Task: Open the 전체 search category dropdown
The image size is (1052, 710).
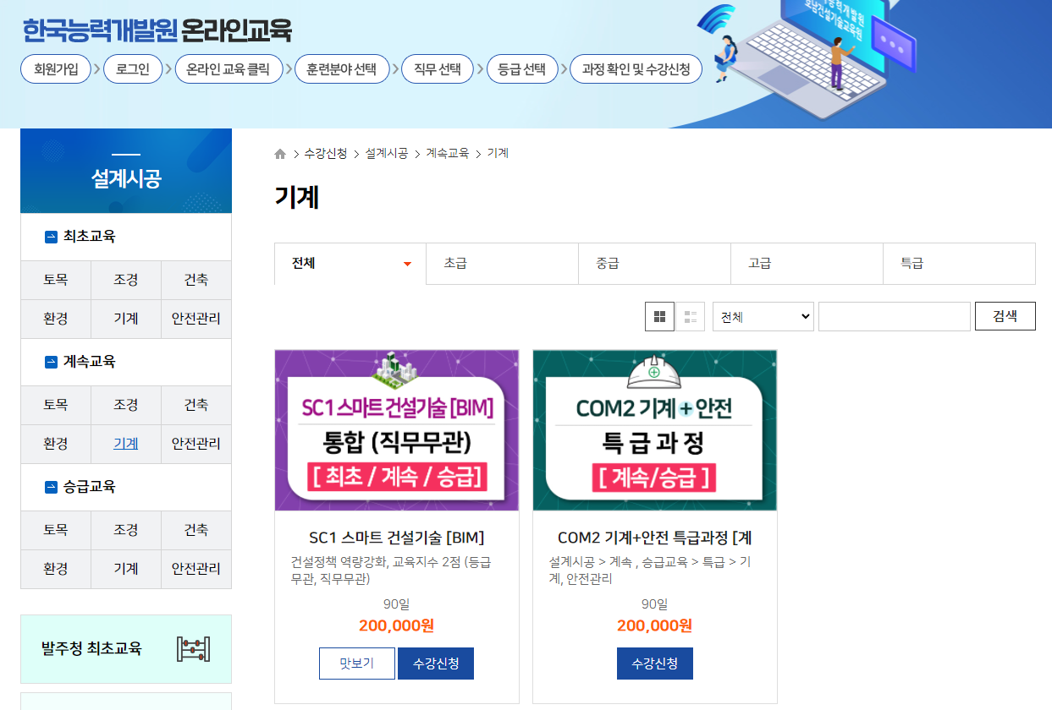Action: click(763, 317)
